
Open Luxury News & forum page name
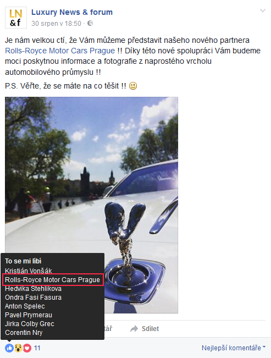click(x=72, y=12)
